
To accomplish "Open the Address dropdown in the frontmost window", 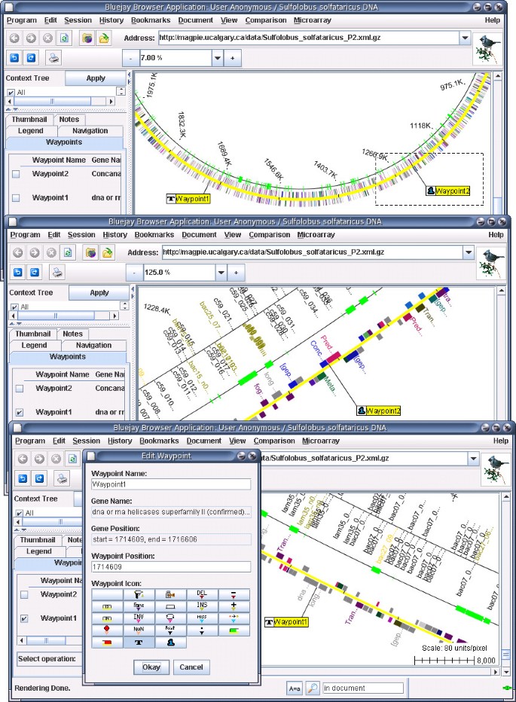I will pyautogui.click(x=474, y=458).
